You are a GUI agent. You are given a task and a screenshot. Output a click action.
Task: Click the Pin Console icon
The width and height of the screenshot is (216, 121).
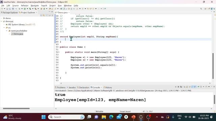198,87
